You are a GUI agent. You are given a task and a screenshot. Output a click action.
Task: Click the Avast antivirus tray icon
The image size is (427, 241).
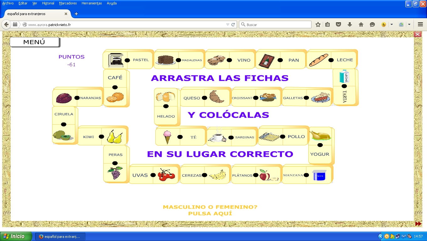click(x=386, y=237)
